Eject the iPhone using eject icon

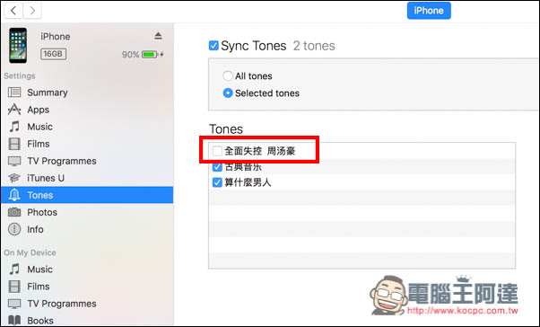158,36
